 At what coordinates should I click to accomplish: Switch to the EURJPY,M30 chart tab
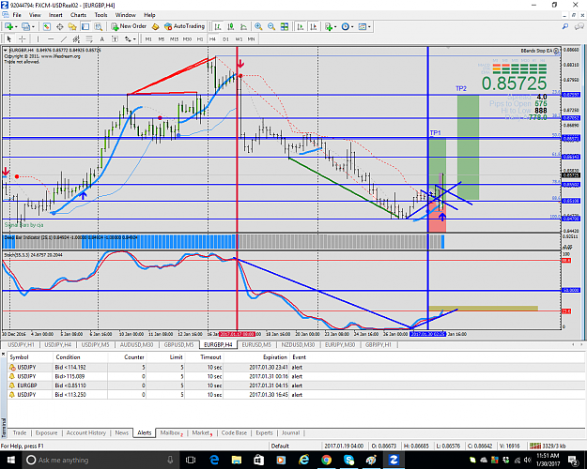[x=340, y=344]
